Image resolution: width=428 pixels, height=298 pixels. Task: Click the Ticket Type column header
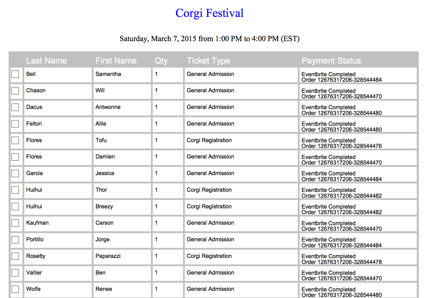208,61
